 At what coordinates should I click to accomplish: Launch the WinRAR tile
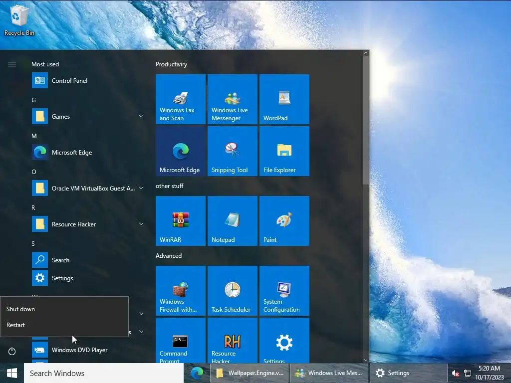tap(181, 221)
